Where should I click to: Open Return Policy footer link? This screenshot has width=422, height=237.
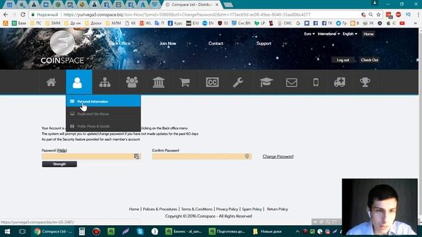pos(278,209)
